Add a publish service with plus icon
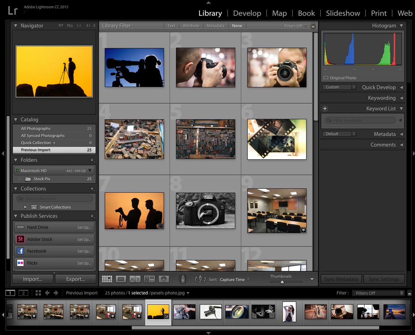Viewport: 415px width, 335px height. 92,216
